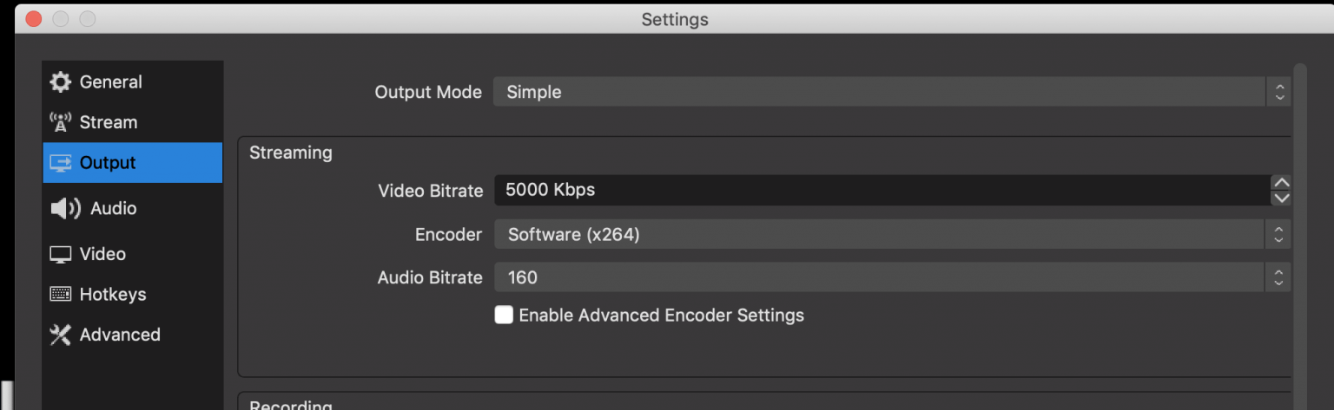Open the Output Mode dropdown
The width and height of the screenshot is (1334, 410).
tap(892, 92)
